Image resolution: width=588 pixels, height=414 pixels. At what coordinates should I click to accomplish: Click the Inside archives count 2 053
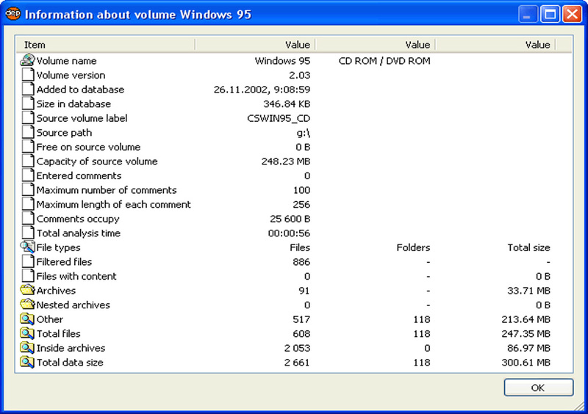point(297,348)
